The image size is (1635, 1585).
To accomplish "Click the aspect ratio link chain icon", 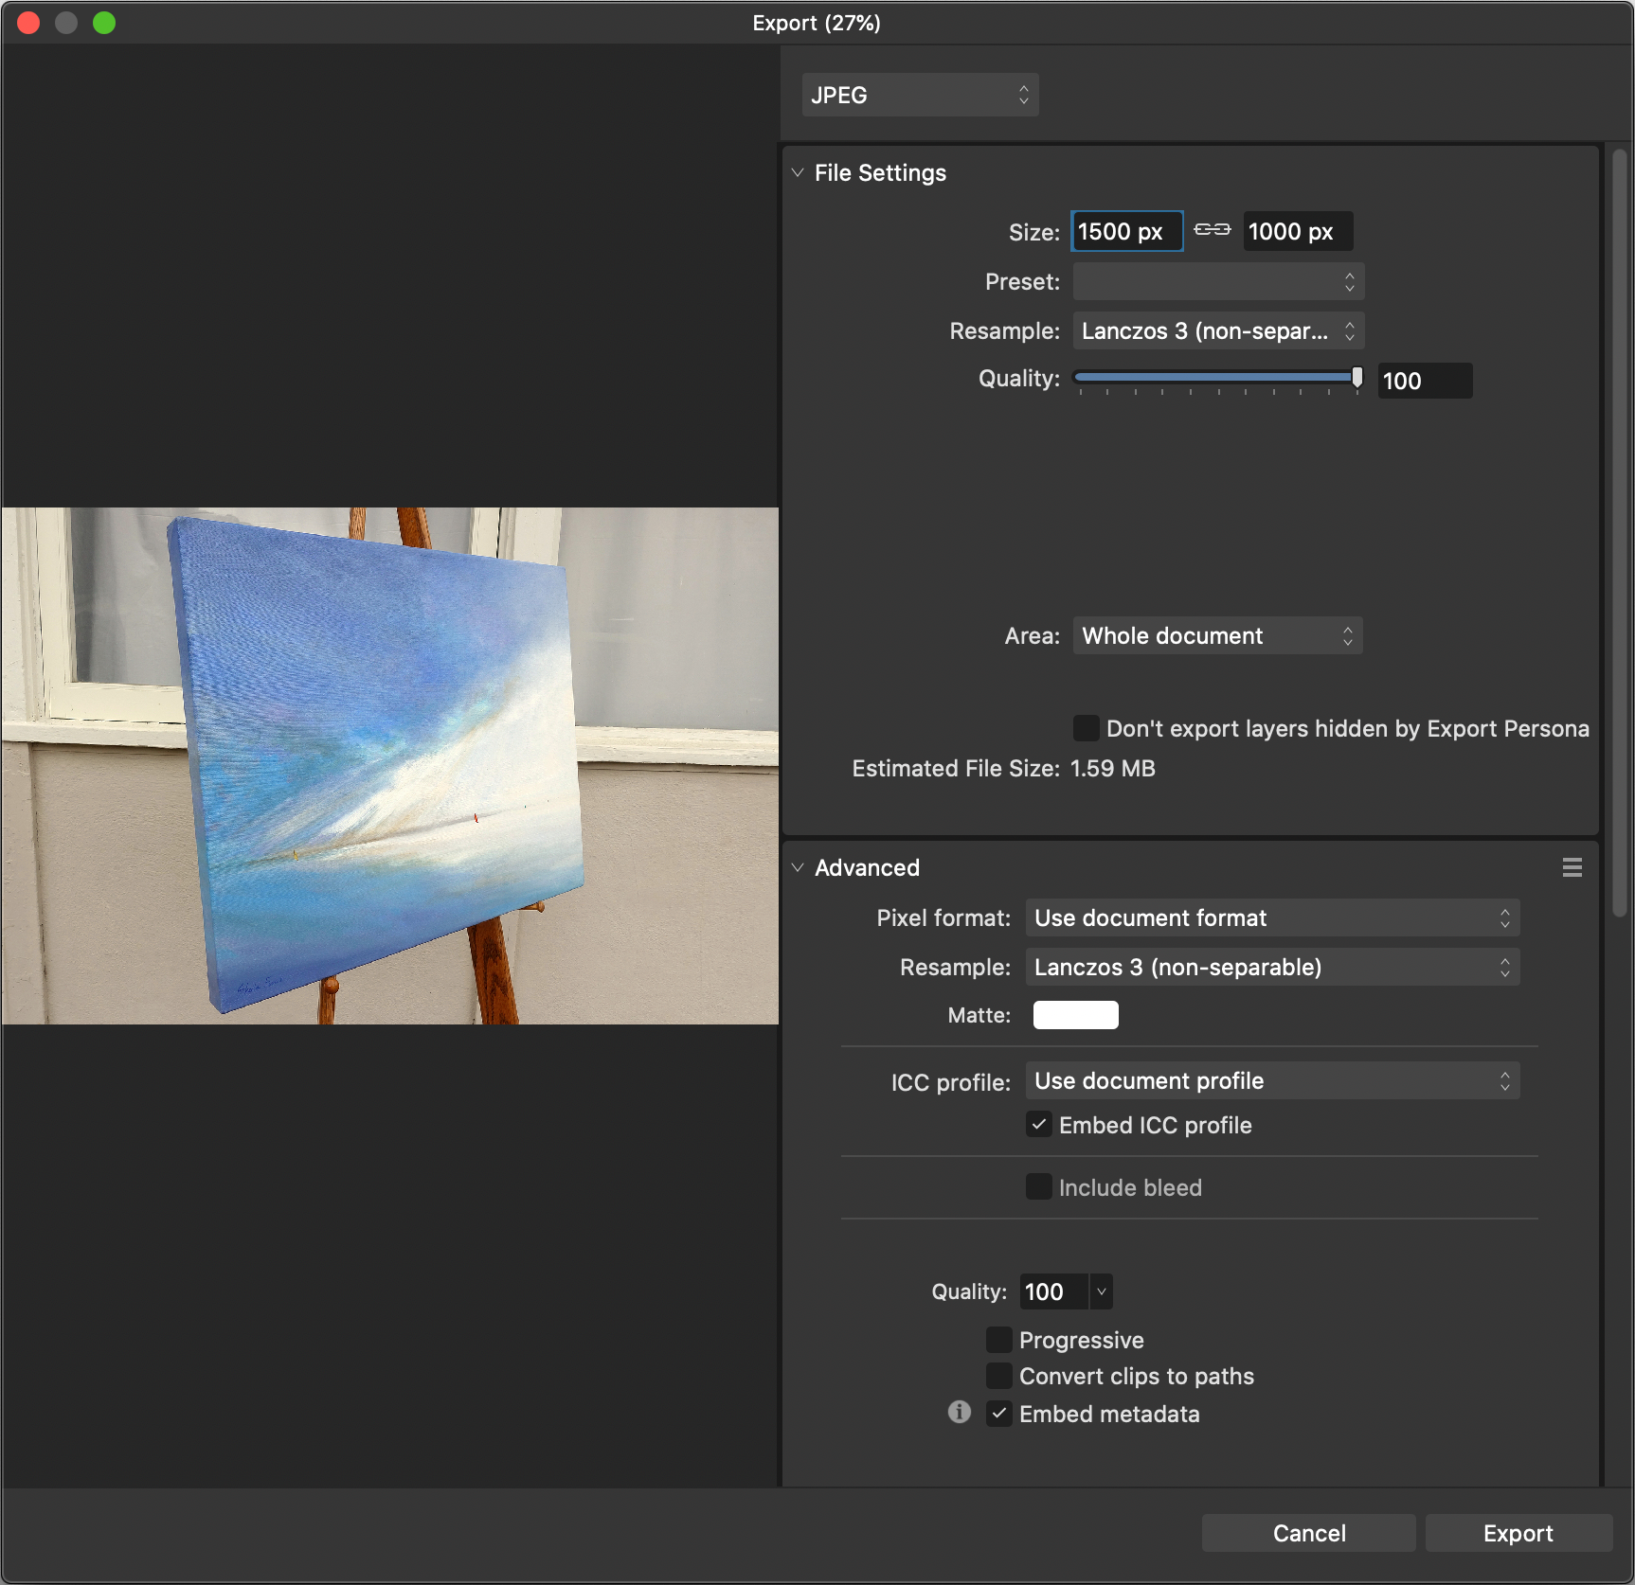I will [1213, 229].
